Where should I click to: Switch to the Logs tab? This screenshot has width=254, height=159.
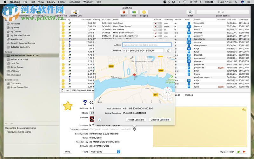pos(177,95)
